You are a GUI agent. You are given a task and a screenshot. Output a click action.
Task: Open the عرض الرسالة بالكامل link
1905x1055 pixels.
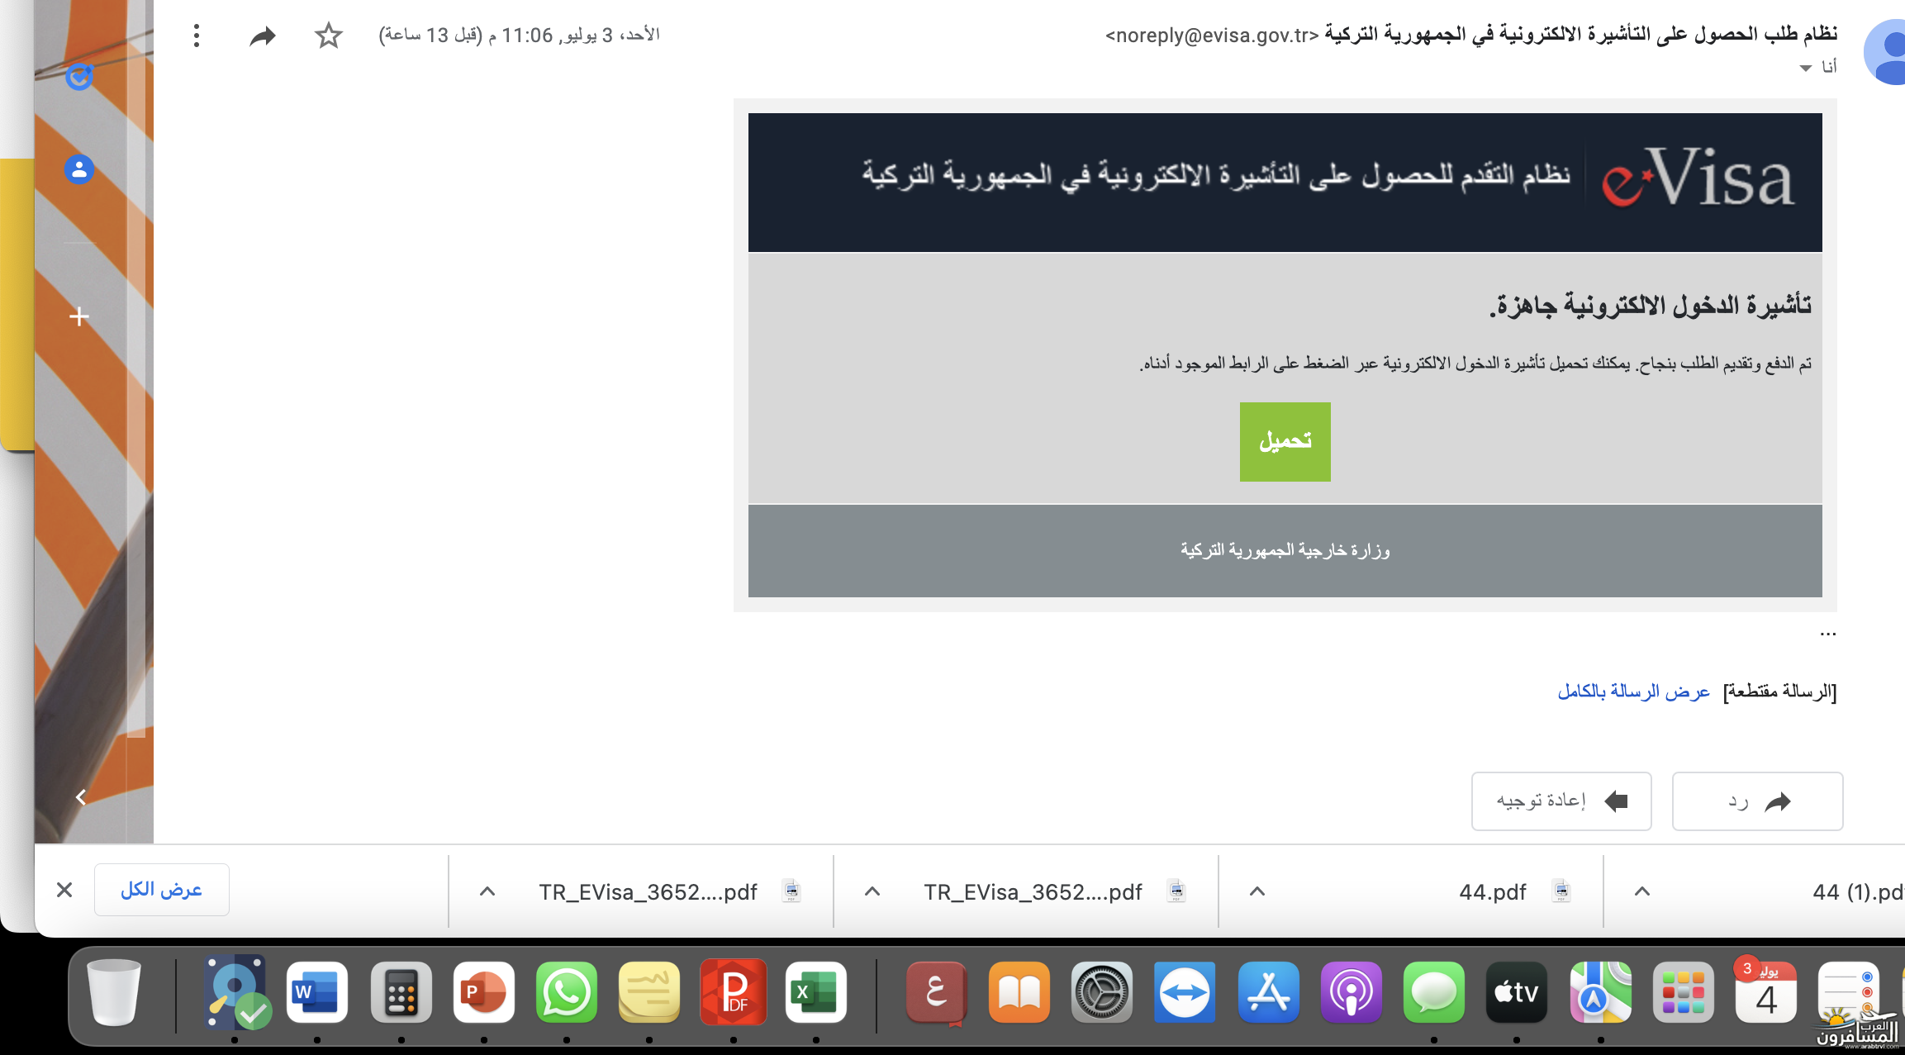coord(1633,691)
